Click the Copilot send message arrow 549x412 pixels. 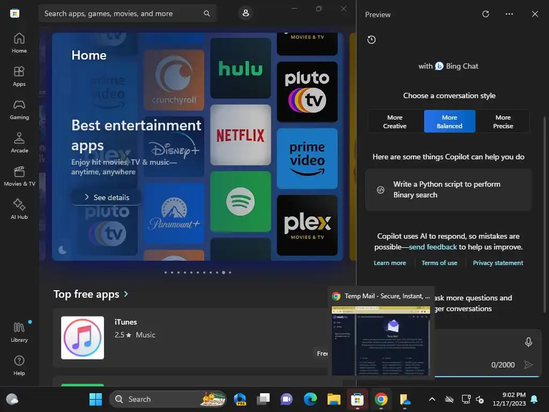tap(528, 365)
